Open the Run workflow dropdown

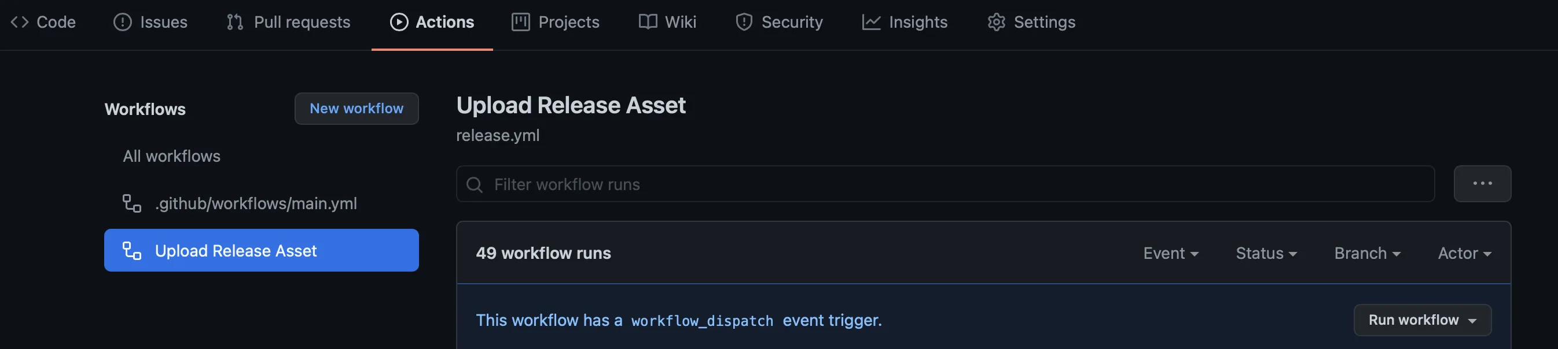pos(1422,320)
